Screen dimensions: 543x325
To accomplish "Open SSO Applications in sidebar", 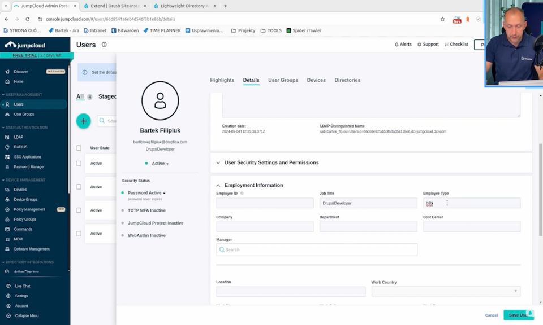I will click(27, 157).
